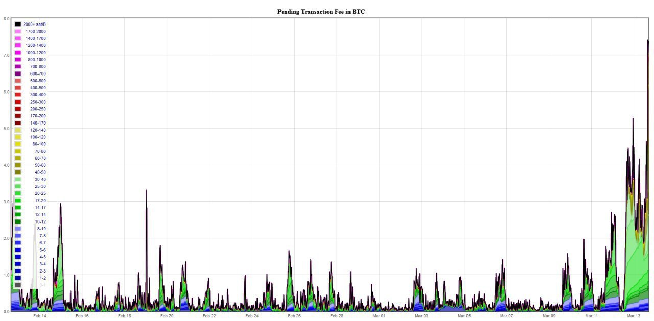Image resolution: width=654 pixels, height=321 pixels.
Task: Click the Mar 07 x-axis date label
Action: coord(507,316)
